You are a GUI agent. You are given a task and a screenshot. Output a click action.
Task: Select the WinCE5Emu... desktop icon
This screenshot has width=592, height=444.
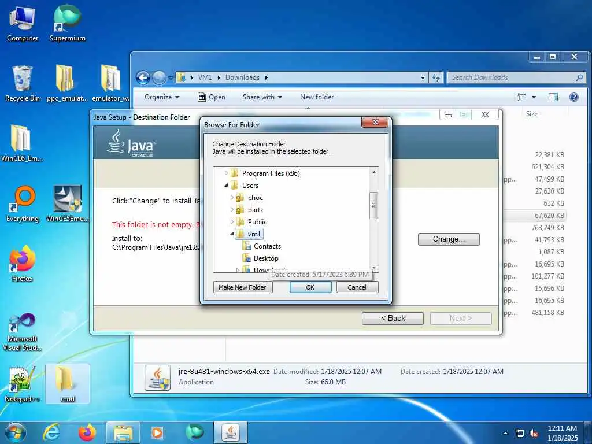pyautogui.click(x=67, y=204)
